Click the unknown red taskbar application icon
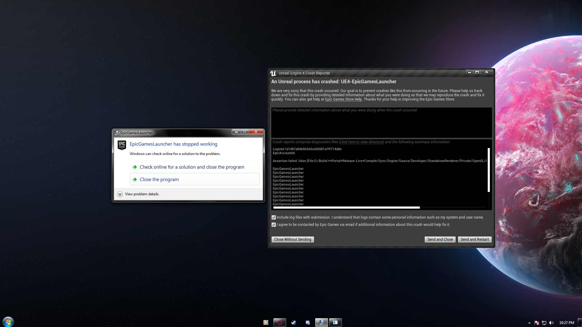Image resolution: width=582 pixels, height=327 pixels. [279, 322]
